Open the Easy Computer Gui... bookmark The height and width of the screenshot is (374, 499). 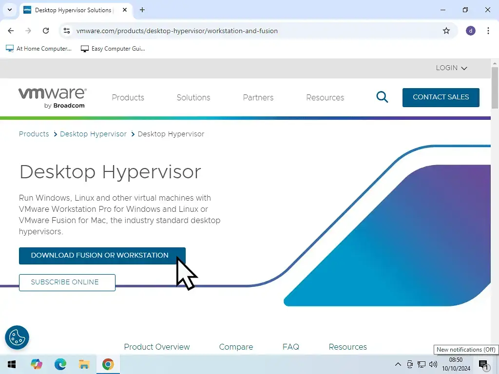[x=113, y=49]
